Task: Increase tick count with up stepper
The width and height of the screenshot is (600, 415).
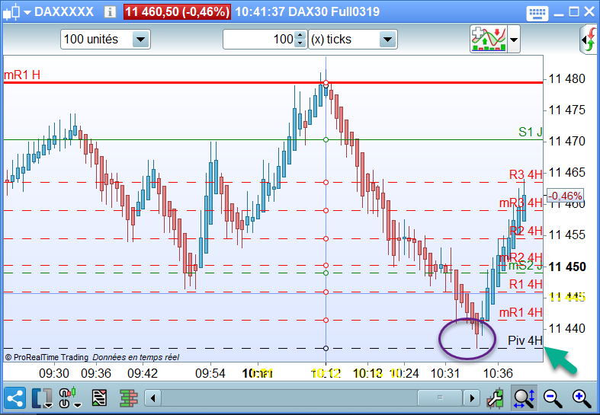Action: 300,35
